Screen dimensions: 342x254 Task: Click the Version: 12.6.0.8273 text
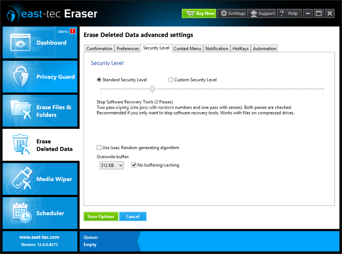40,245
